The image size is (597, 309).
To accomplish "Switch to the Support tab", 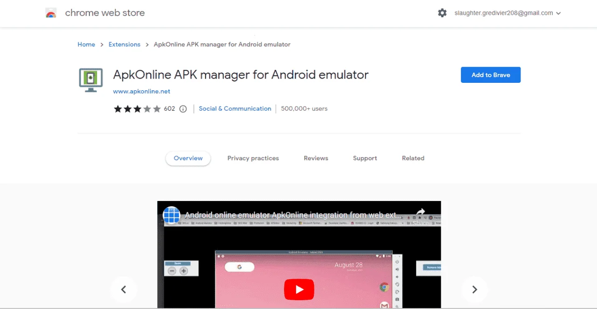I will coord(365,158).
